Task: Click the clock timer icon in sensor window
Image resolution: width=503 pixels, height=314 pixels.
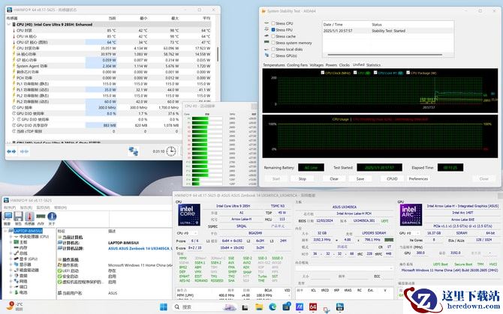Action: [171, 151]
